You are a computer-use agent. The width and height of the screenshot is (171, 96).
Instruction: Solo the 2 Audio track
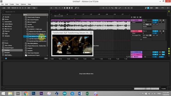pos(160,31)
